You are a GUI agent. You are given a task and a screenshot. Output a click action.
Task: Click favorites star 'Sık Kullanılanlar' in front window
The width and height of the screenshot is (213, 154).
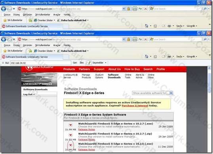[x=13, y=51]
